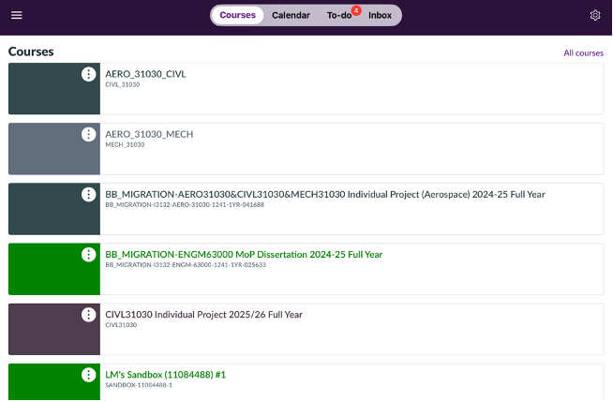Click the All courses link
Viewport: 613px width, 401px height.
pyautogui.click(x=583, y=53)
